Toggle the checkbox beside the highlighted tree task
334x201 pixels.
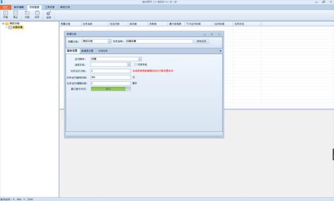point(10,27)
